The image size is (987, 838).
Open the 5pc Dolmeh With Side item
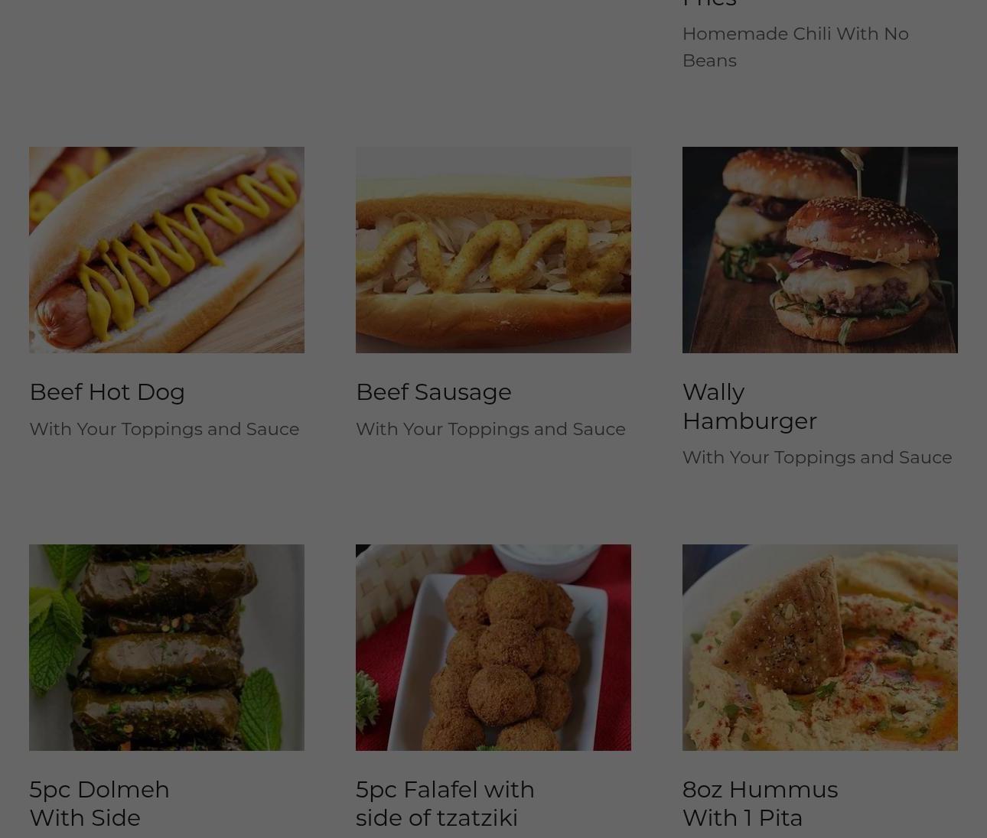(x=99, y=804)
